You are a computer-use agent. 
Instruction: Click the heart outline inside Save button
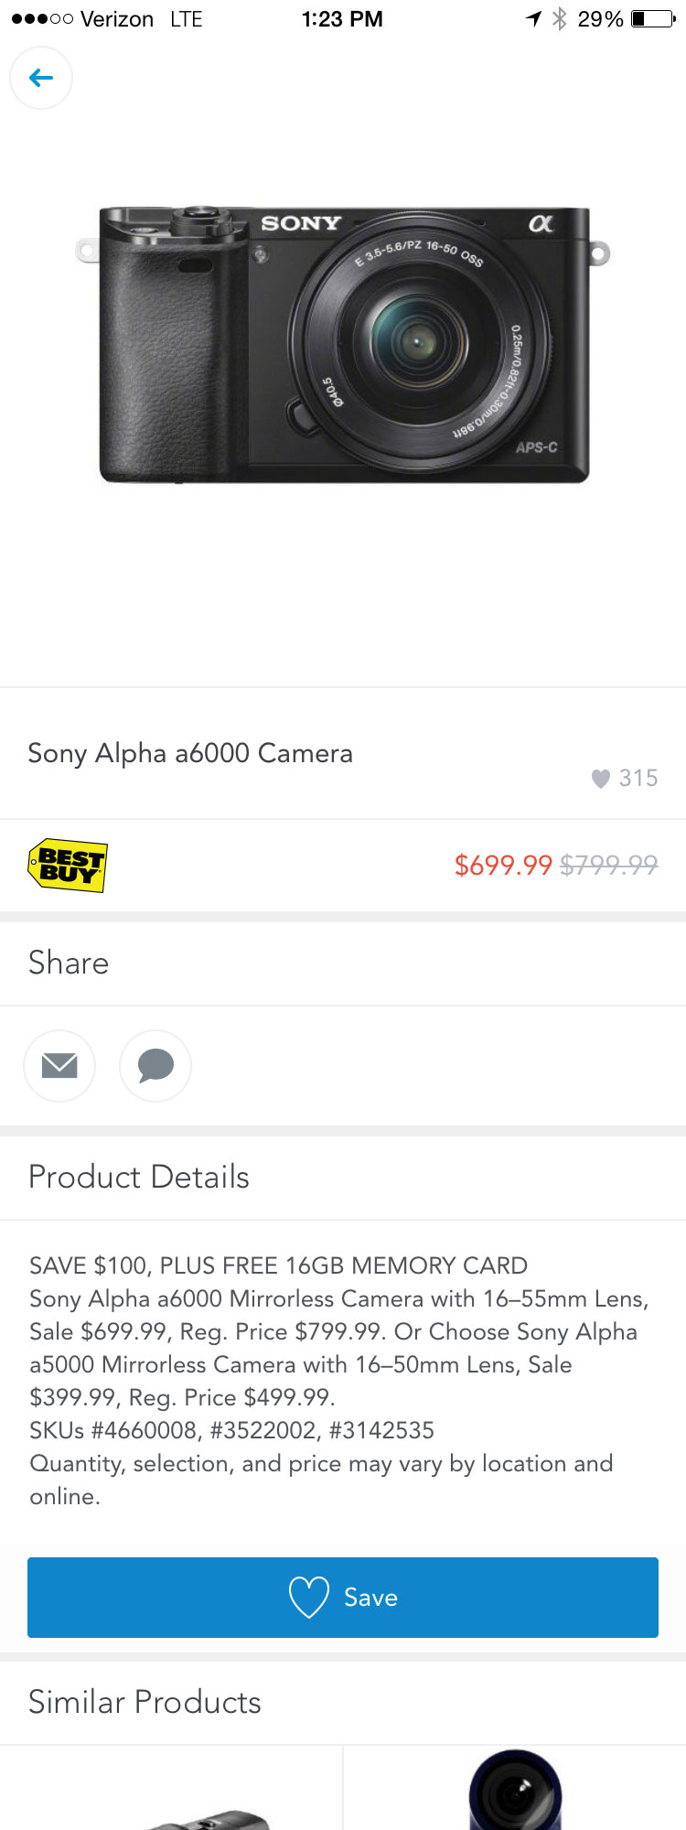pyautogui.click(x=308, y=1597)
